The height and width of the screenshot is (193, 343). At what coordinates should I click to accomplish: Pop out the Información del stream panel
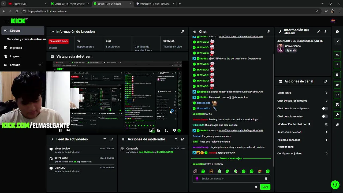tap(325, 32)
